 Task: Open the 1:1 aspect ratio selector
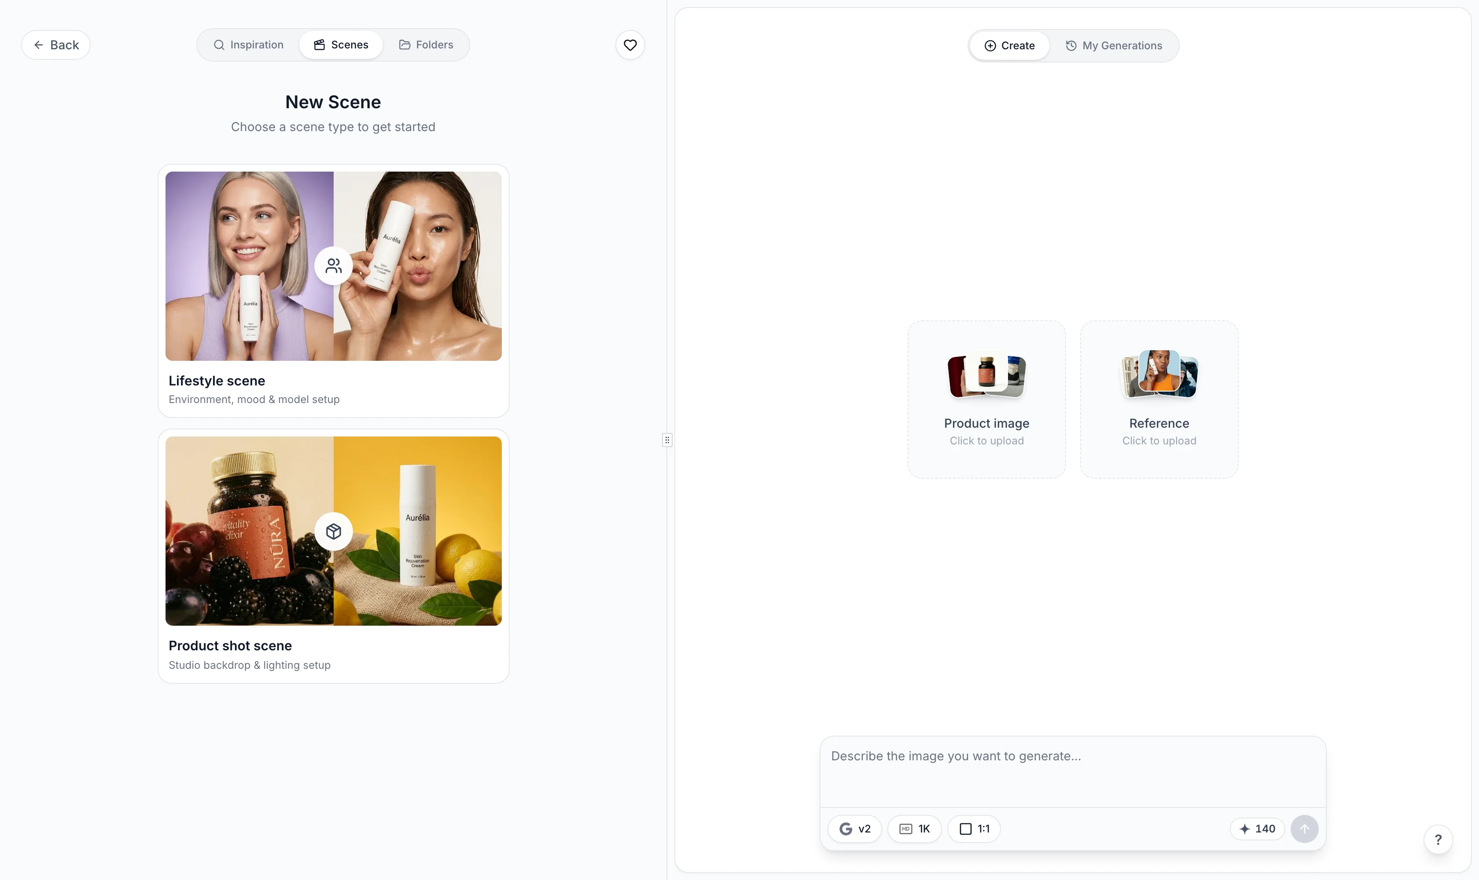(974, 829)
